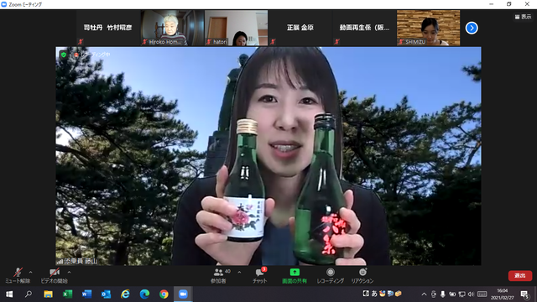Image resolution: width=537 pixels, height=302 pixels.
Task: Click the touch keyboard icon in system tray
Action: [482, 294]
